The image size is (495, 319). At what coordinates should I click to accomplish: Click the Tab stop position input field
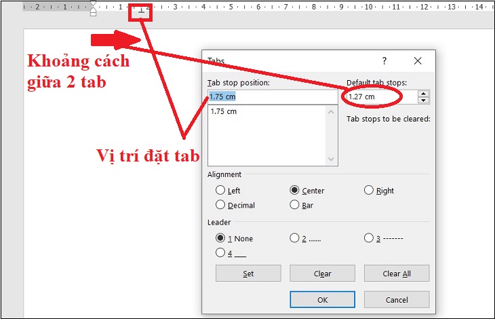[x=273, y=96]
